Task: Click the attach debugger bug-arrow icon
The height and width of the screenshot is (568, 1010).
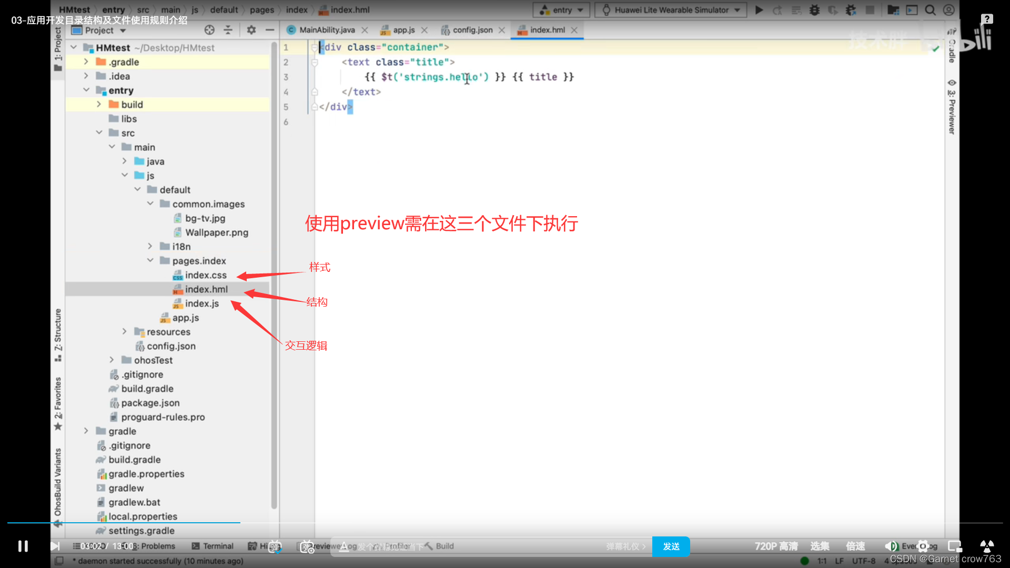Action: coord(851,10)
